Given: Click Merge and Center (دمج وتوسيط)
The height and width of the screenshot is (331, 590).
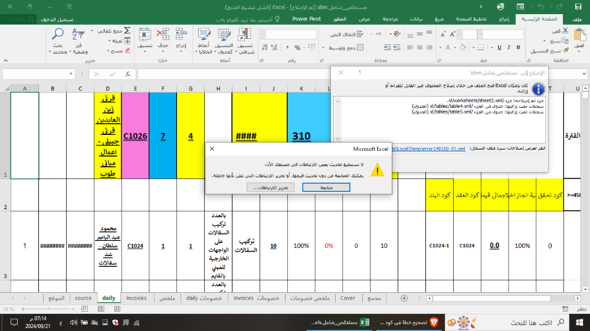Looking at the screenshot, I should pos(346,48).
